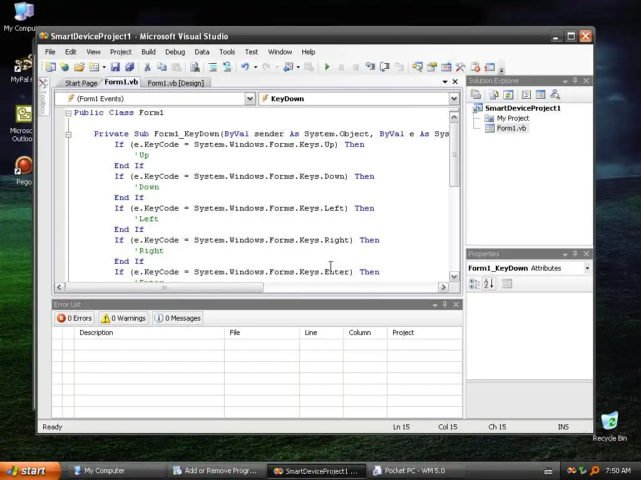Select Form1.vb in Solution Explorer
Screen dimensions: 641x480
coord(511,128)
